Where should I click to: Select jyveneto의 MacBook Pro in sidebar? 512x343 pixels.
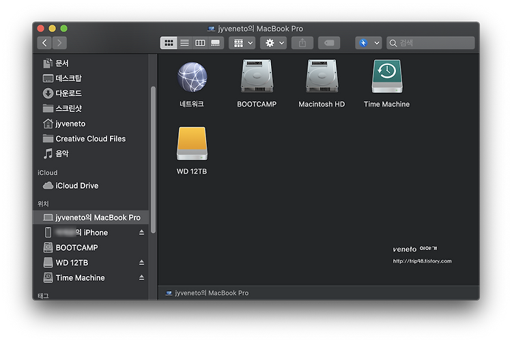[x=91, y=217]
